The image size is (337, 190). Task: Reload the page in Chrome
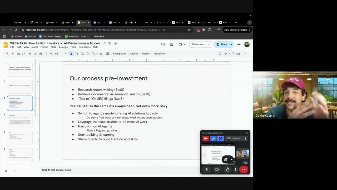pyautogui.click(x=16, y=30)
